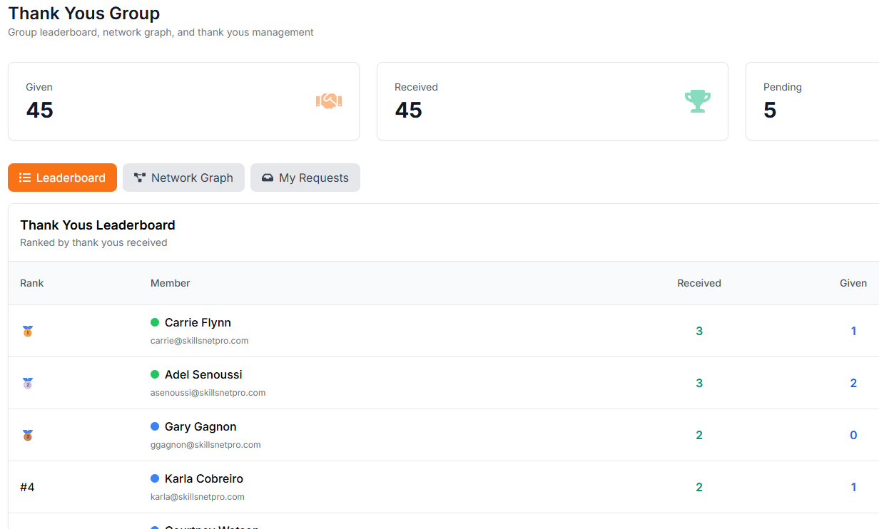The height and width of the screenshot is (529, 879).
Task: Click blue status dot beside Karla Cobreiro
Action: coord(155,479)
